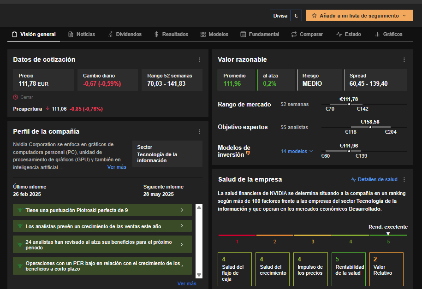Viewport: 422px width, 289px height.
Task: Click the pro badge on Modelos de inversión
Action: 248,153
